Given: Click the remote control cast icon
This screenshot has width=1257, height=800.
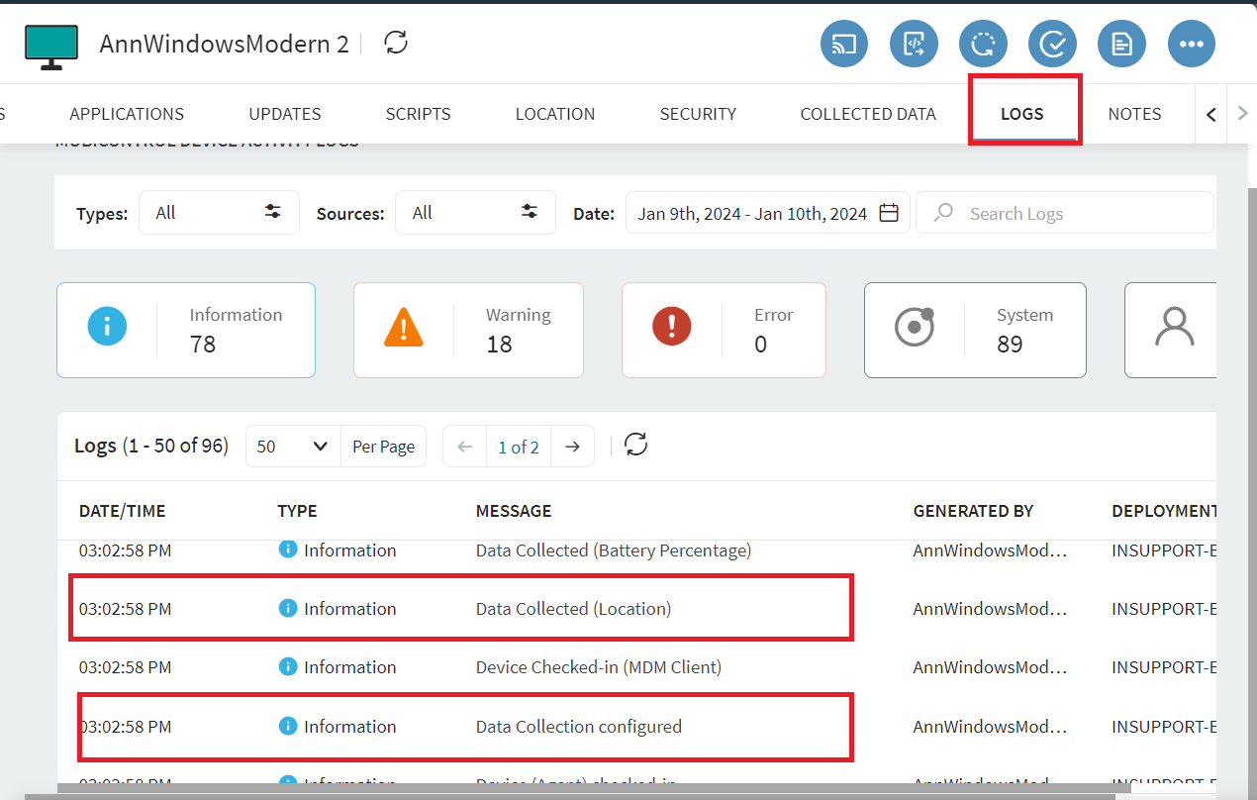Looking at the screenshot, I should coord(843,44).
